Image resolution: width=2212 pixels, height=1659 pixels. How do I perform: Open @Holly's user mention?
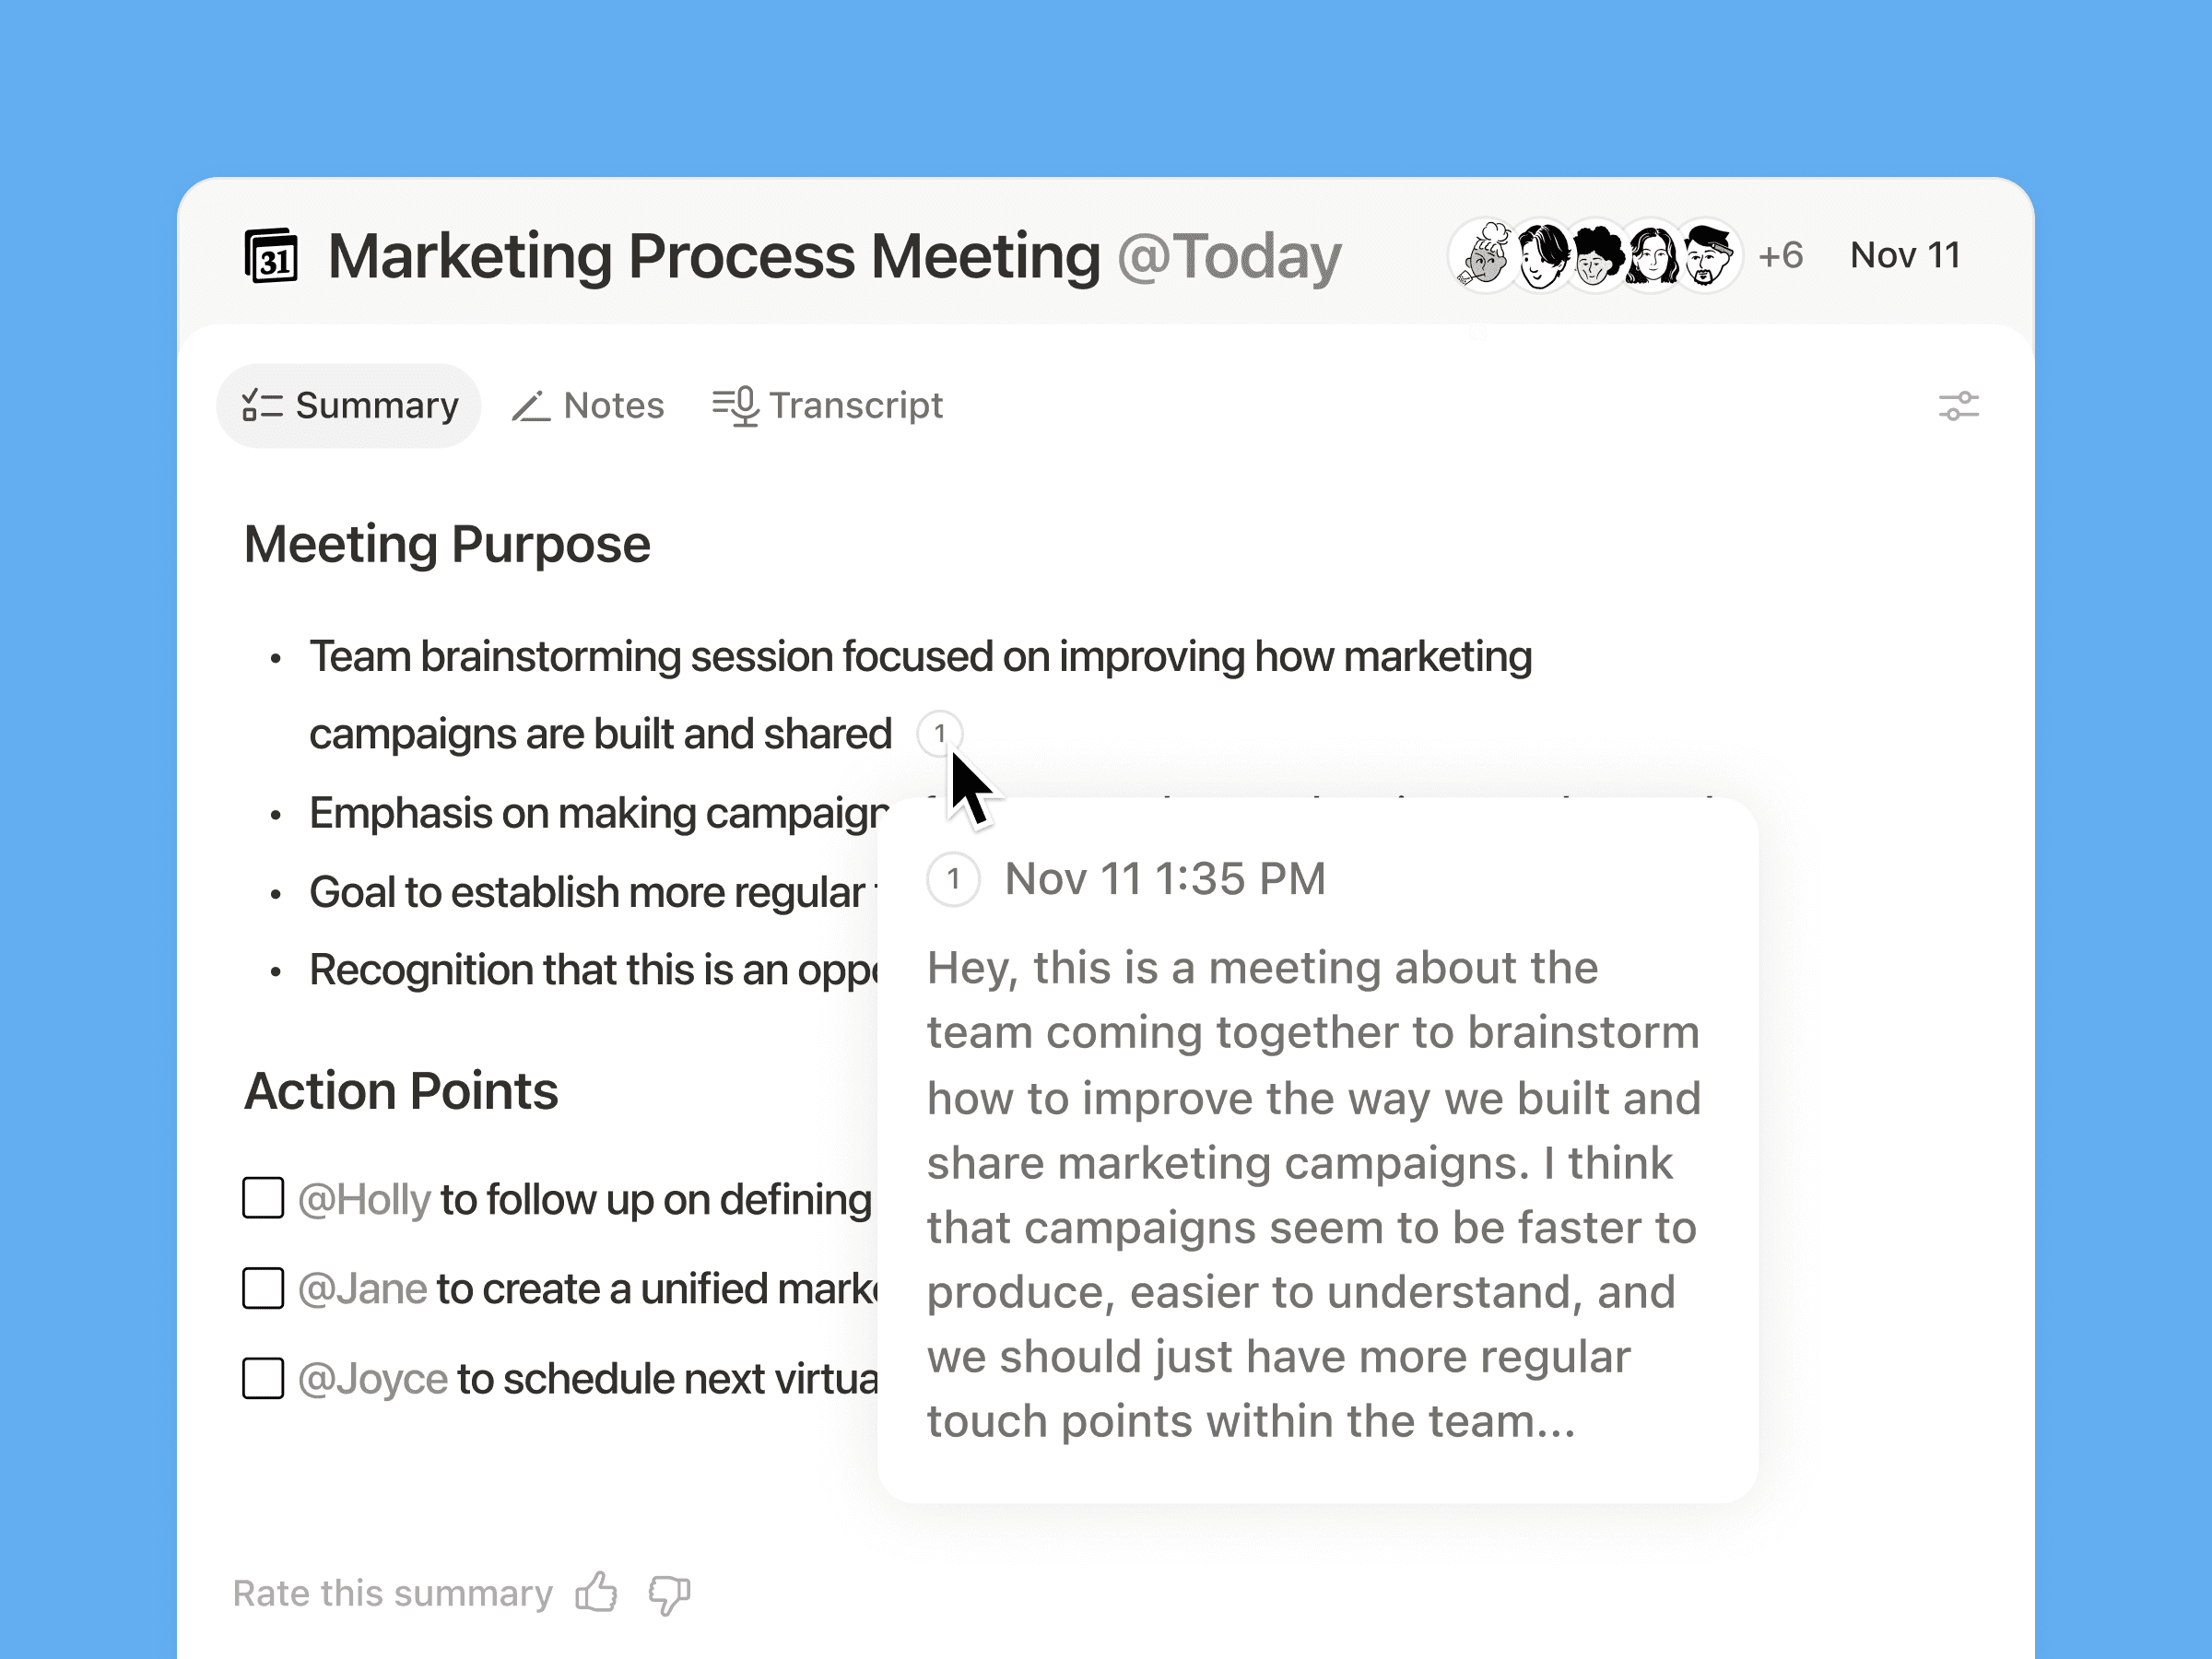click(x=363, y=1198)
